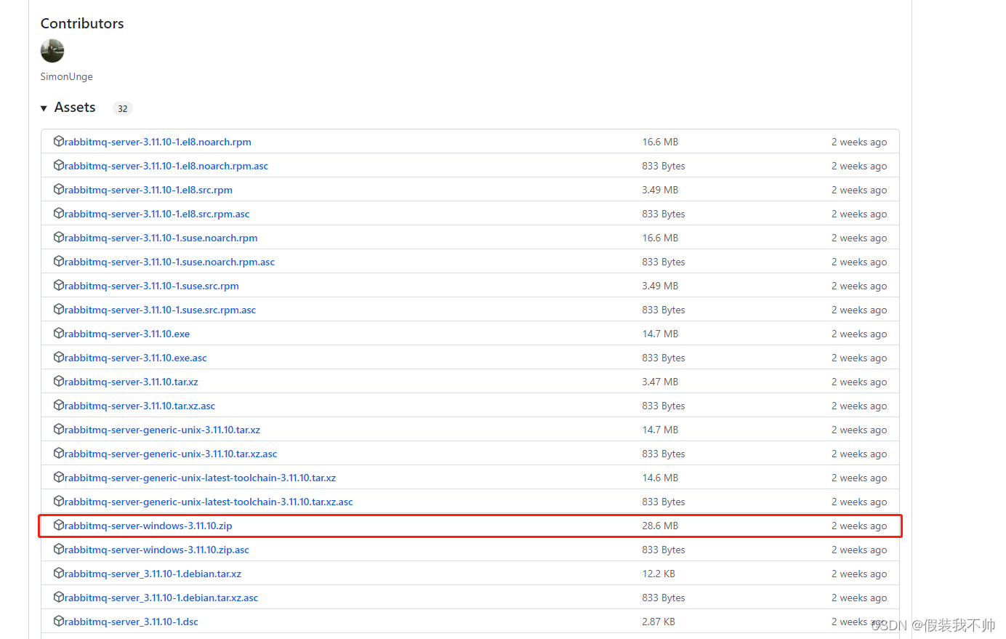
Task: Download rabbitmq-server-3.11.10-1.suse.noarch.rpm
Action: (161, 238)
